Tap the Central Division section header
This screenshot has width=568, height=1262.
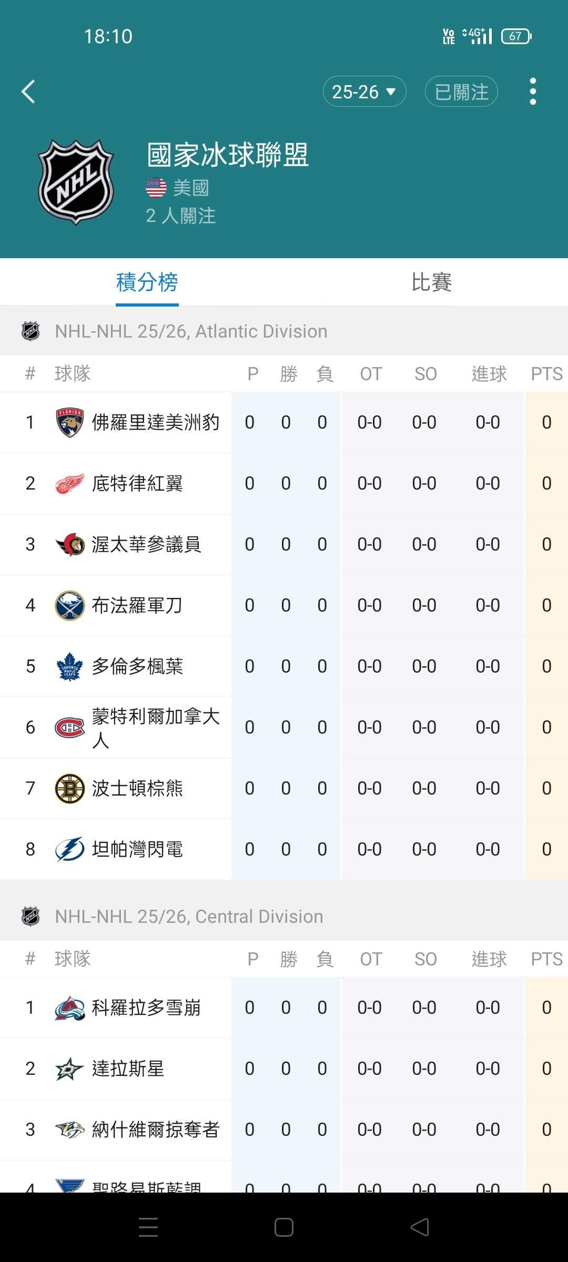189,917
